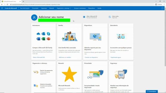166x93 pixels.
Task: Click the payment options icon
Action: coord(36,72)
